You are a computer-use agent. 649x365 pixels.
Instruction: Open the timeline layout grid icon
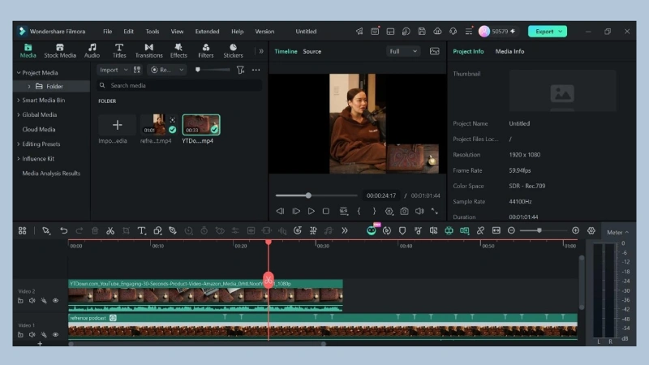click(23, 230)
